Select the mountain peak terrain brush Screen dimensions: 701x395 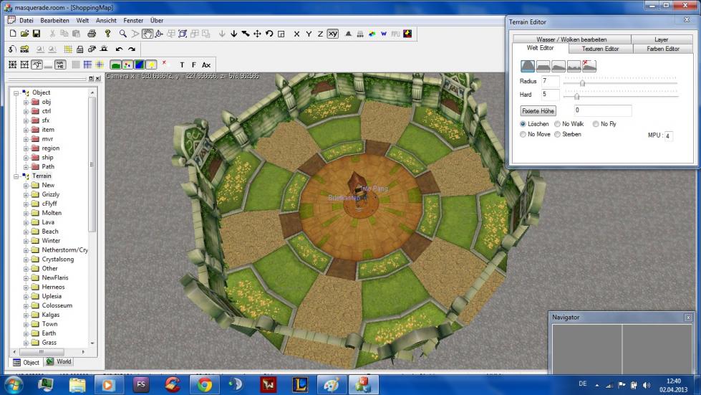point(528,66)
